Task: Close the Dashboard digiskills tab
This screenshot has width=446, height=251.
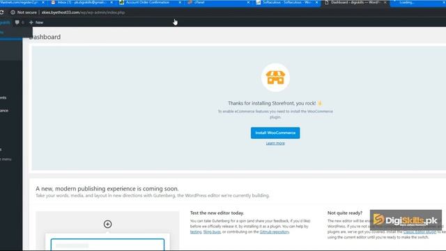Action: pos(385,2)
